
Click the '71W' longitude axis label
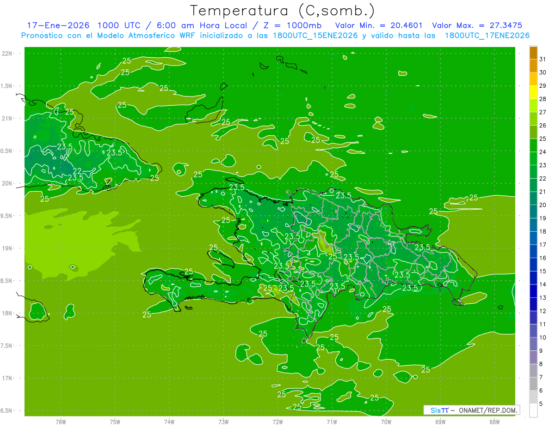332,422
